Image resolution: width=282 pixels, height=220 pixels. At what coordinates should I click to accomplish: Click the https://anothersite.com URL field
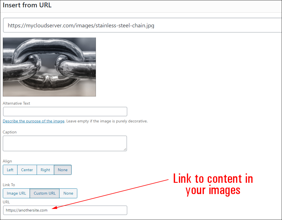tap(65, 210)
